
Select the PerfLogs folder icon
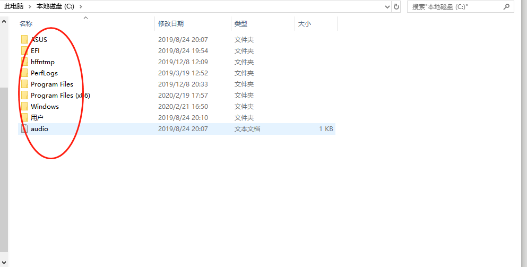point(24,73)
